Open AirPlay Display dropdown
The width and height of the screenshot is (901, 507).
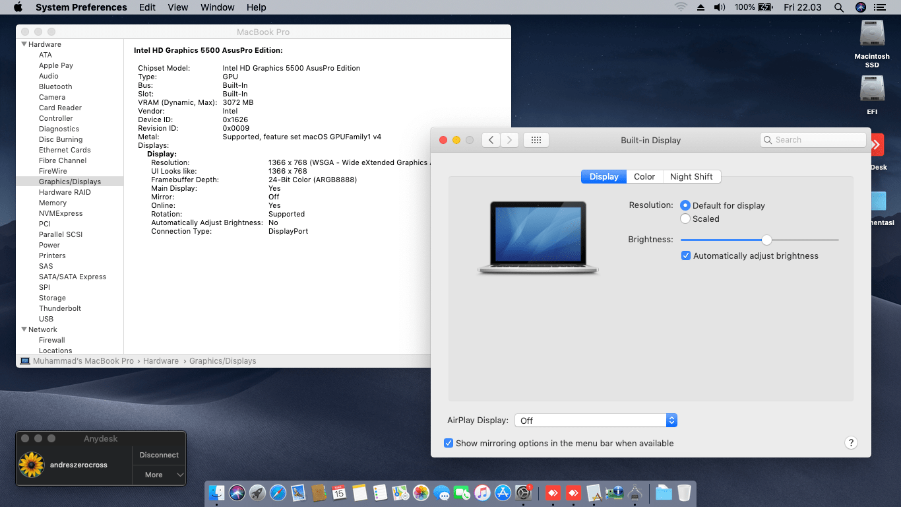596,421
